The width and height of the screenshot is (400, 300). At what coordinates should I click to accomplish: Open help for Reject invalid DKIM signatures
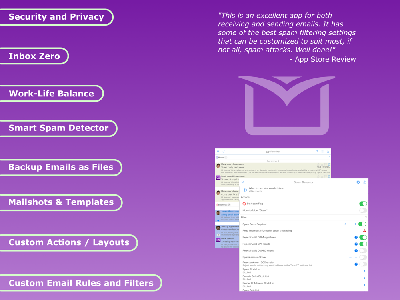point(356,238)
